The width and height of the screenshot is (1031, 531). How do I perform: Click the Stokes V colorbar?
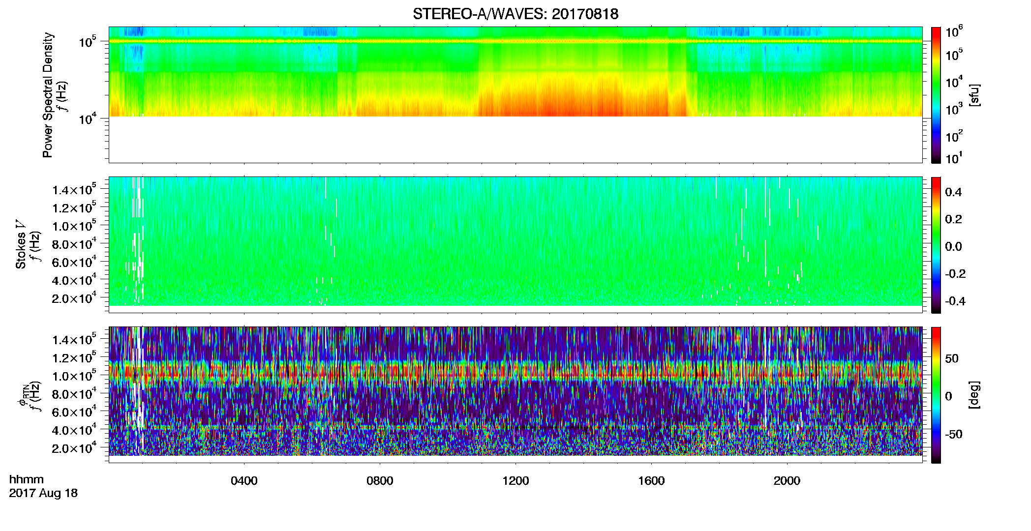[x=936, y=245]
